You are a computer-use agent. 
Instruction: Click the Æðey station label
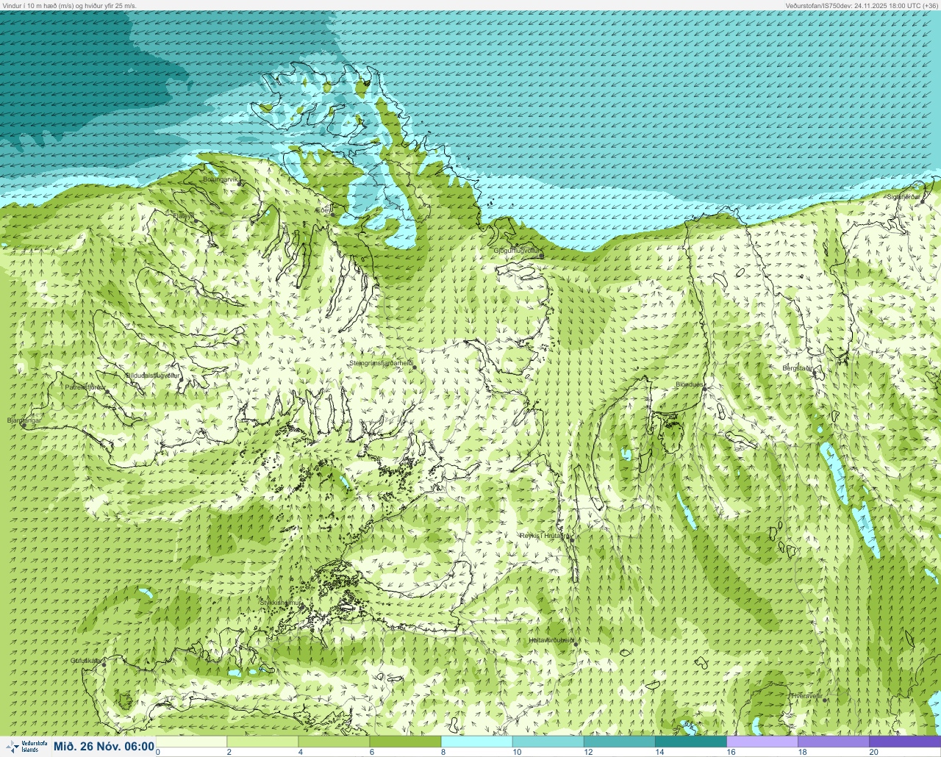323,209
